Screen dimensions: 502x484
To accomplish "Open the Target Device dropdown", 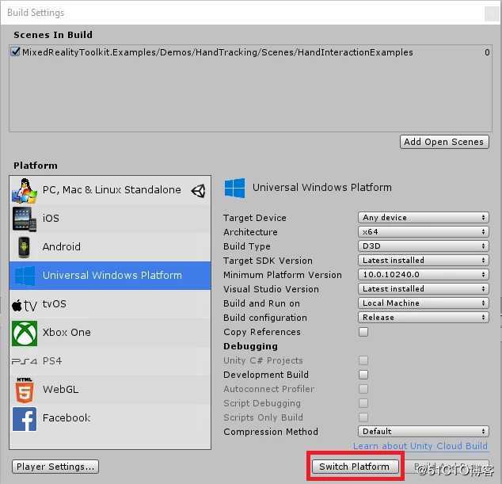I will click(x=424, y=218).
